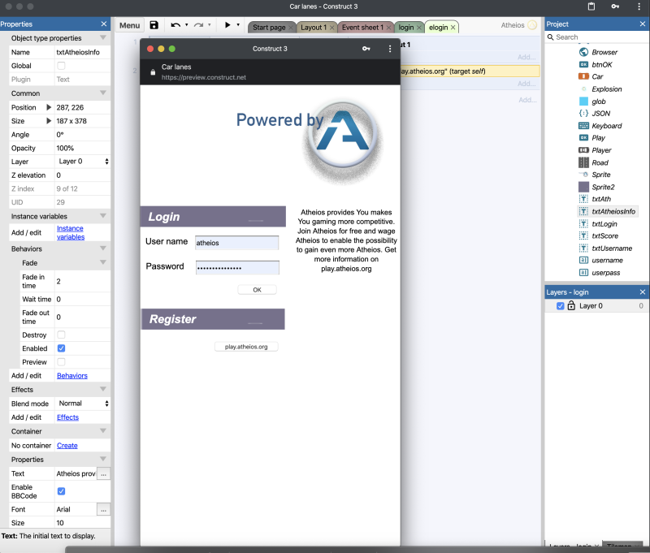Click the Instance variables link

(x=71, y=233)
